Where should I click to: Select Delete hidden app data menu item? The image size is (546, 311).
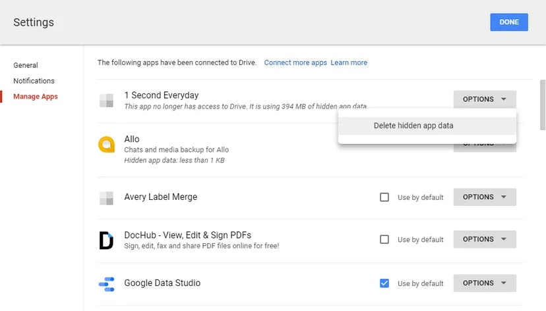coord(413,126)
